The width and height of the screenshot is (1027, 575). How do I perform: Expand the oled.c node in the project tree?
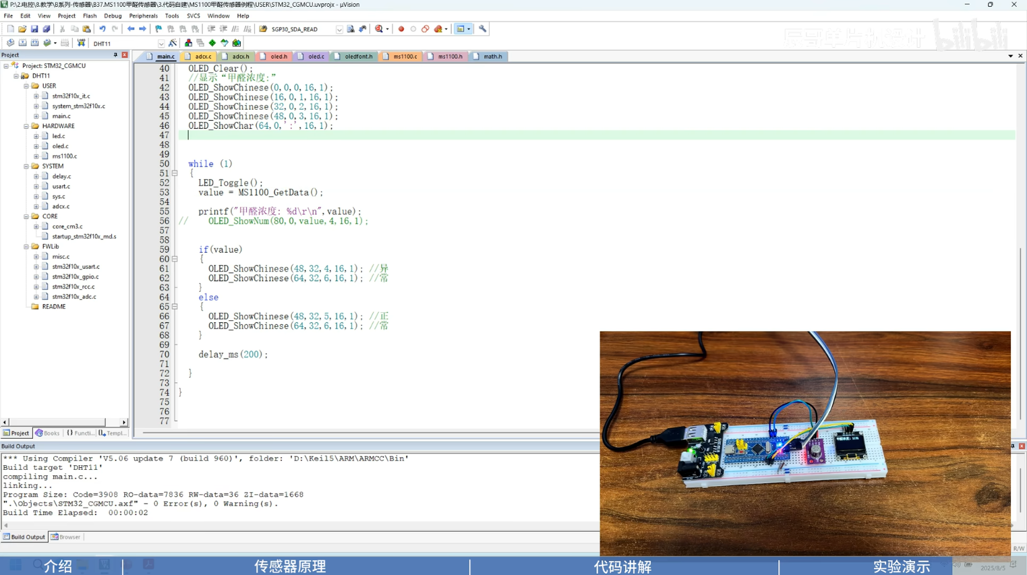pos(36,146)
